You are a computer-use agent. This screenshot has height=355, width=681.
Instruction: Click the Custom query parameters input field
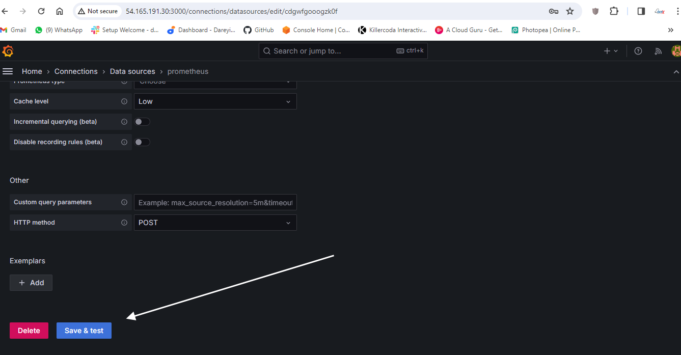click(x=215, y=202)
